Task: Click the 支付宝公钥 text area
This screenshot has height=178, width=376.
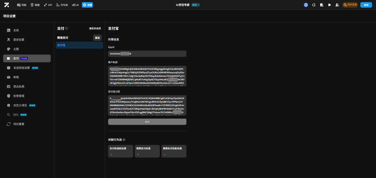Action: tap(147, 105)
